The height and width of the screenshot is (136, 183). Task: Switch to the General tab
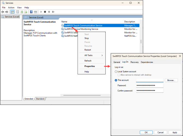tap(117, 62)
